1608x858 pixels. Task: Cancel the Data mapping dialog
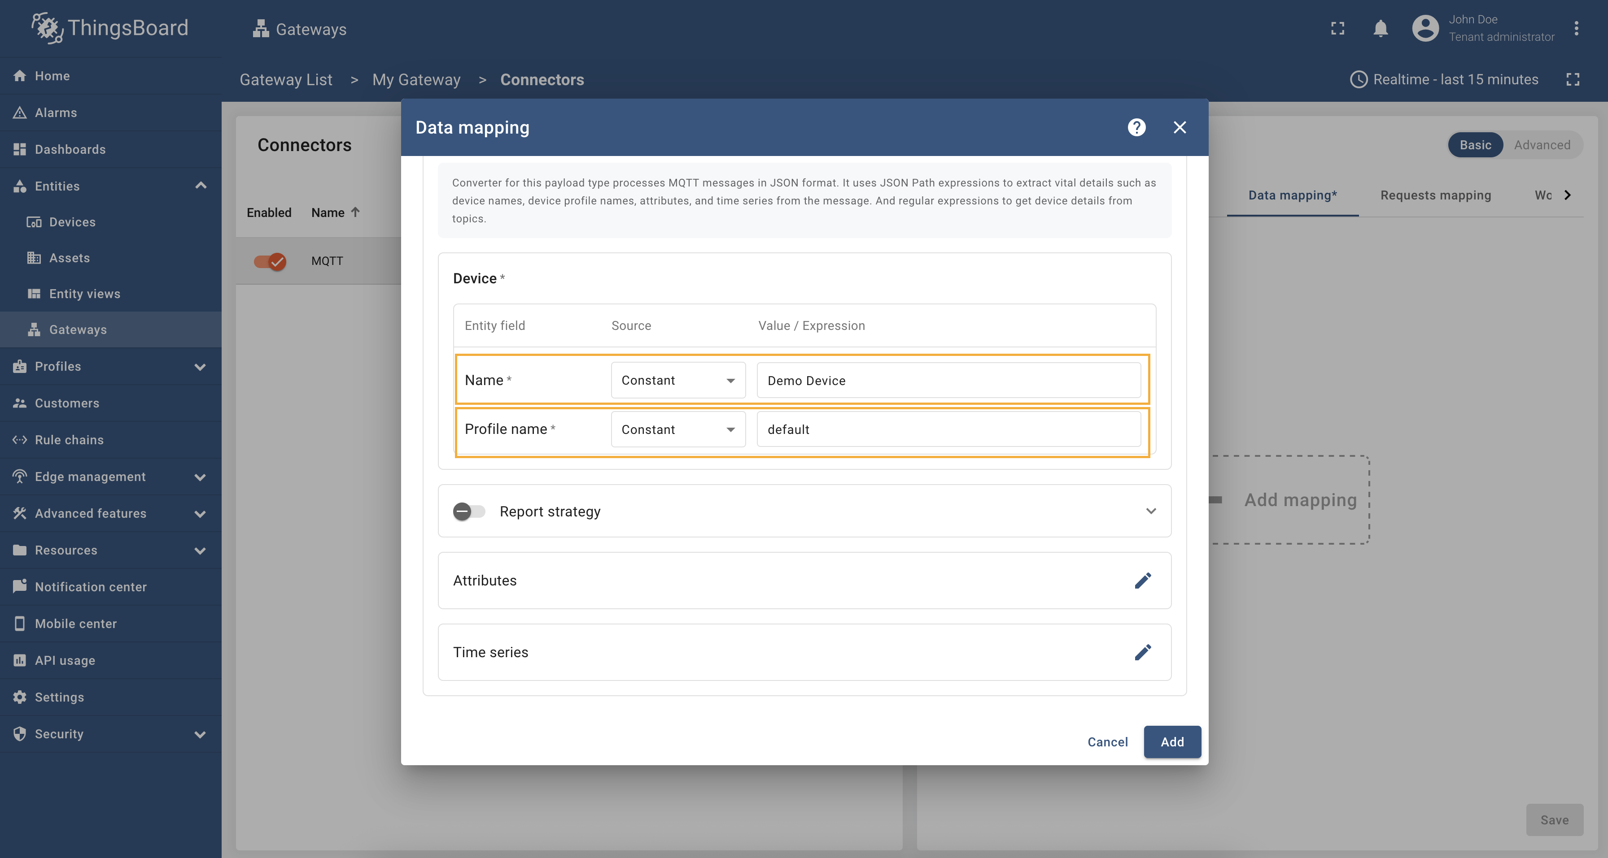click(x=1107, y=742)
